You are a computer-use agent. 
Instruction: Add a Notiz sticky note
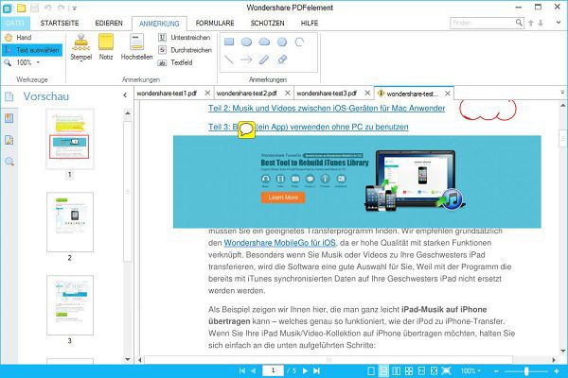coord(106,47)
